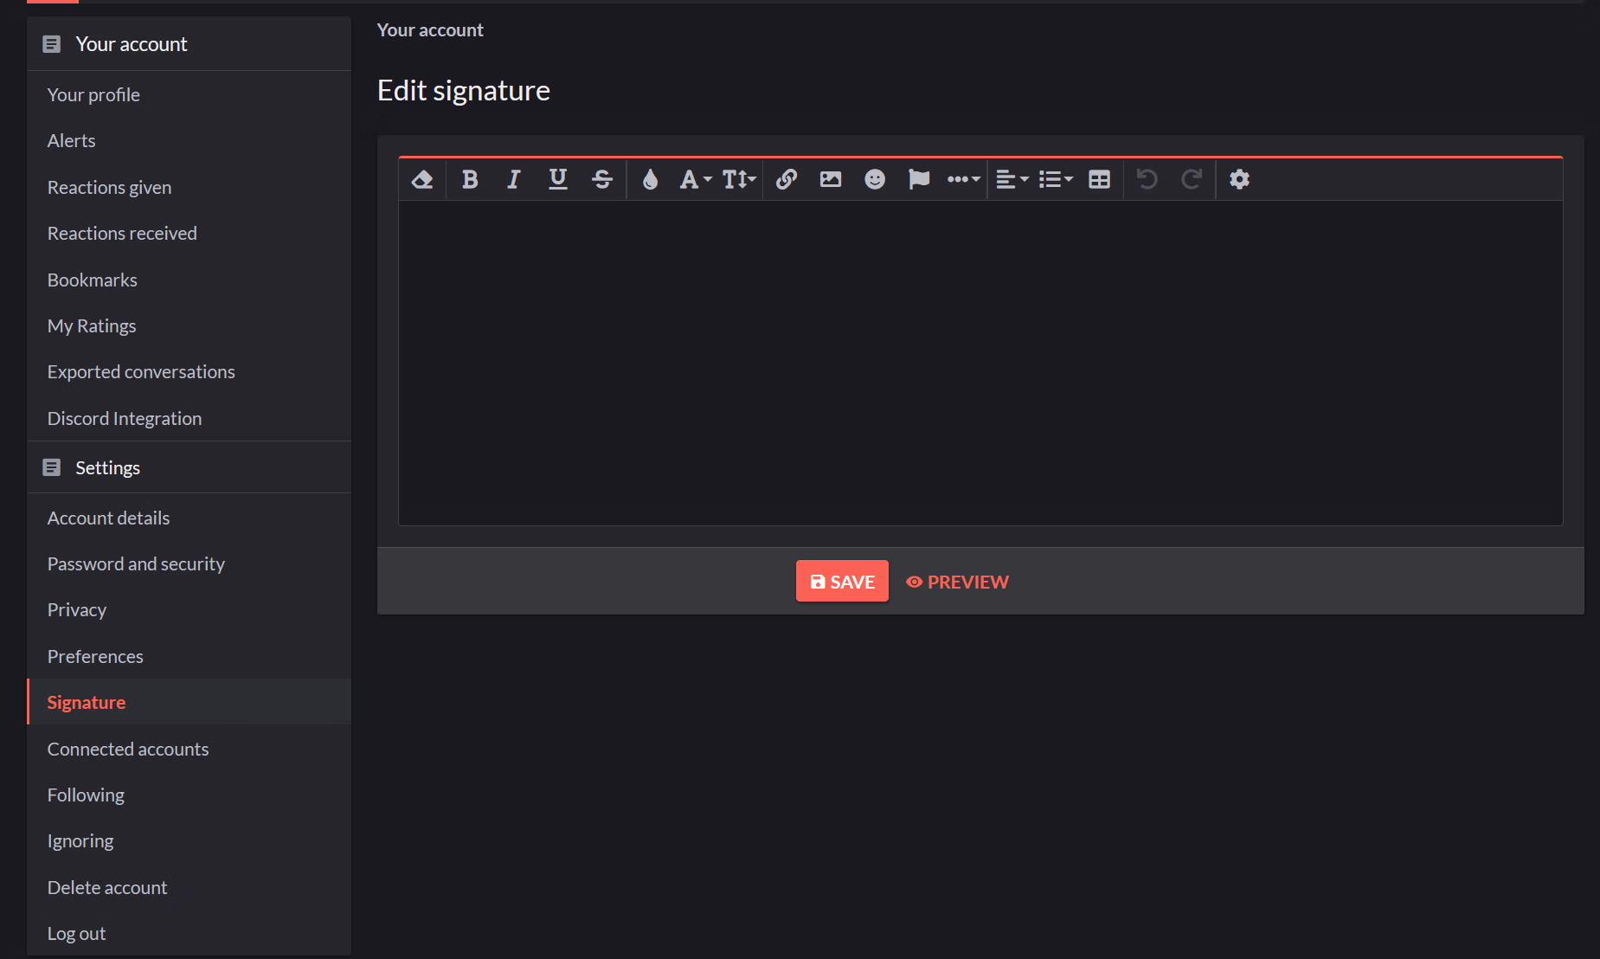Image resolution: width=1600 pixels, height=959 pixels.
Task: Toggle underline formatting
Action: click(x=558, y=179)
